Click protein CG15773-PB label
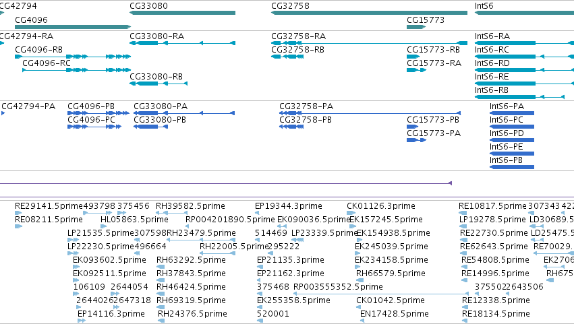 coord(433,120)
